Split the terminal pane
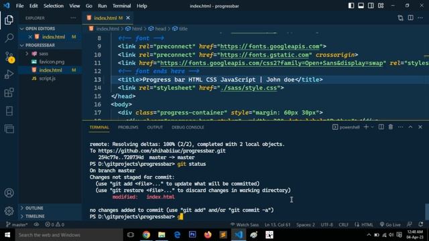The height and width of the screenshot is (241, 429). click(x=381, y=127)
